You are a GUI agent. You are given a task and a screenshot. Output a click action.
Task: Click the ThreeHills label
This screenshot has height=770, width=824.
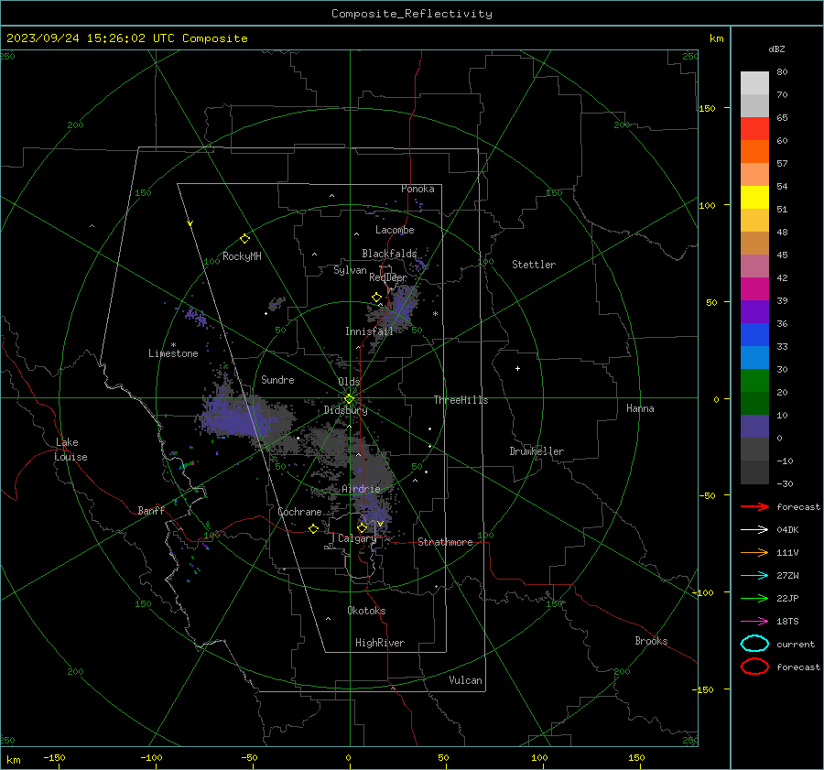pos(461,400)
